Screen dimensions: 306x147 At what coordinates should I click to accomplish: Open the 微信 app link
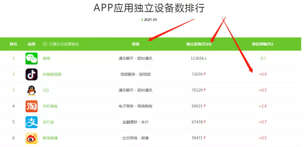[x=46, y=58]
